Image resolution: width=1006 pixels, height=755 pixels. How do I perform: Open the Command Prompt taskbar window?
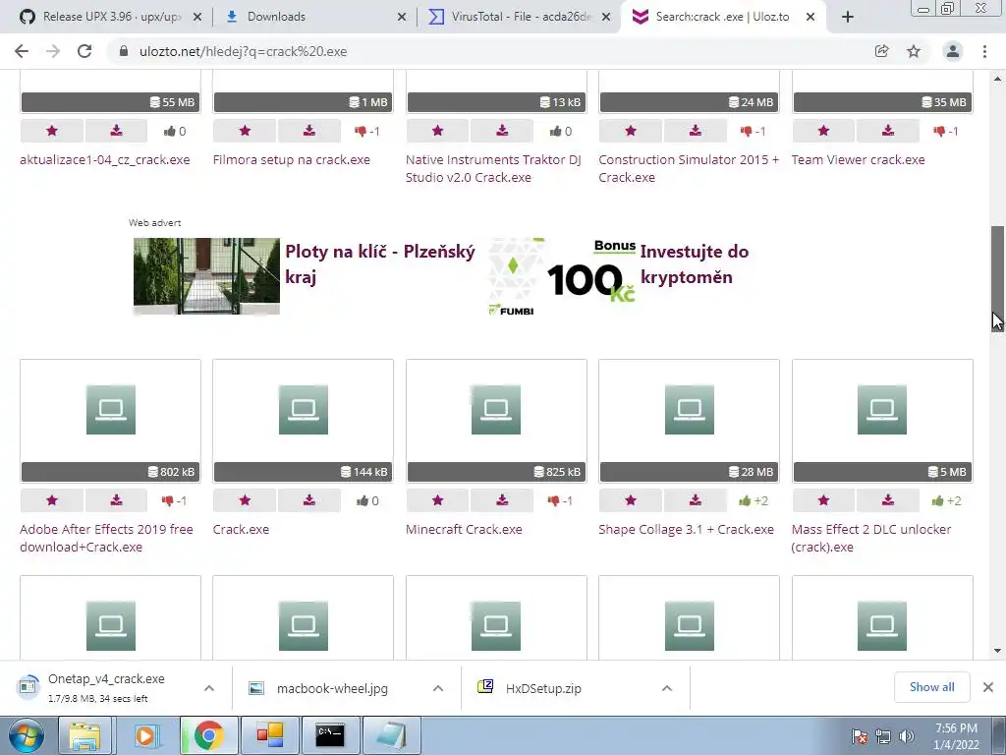(x=330, y=735)
